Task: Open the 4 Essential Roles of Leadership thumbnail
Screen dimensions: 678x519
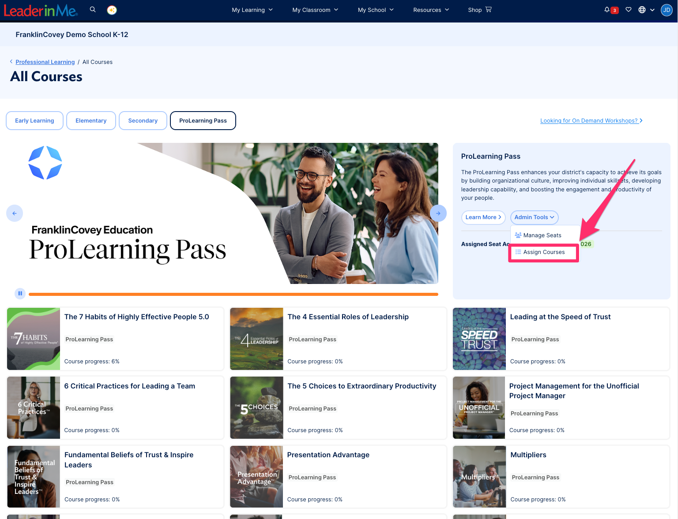Action: click(256, 339)
